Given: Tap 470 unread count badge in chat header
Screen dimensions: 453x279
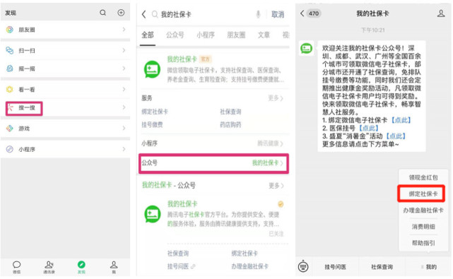Looking at the screenshot, I should (314, 13).
